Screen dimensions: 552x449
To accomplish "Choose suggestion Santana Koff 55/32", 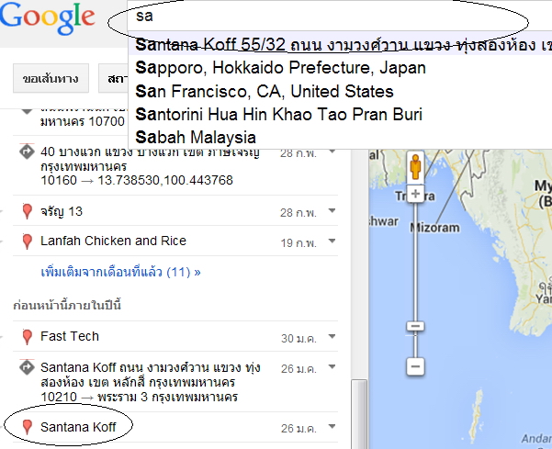I will 340,44.
